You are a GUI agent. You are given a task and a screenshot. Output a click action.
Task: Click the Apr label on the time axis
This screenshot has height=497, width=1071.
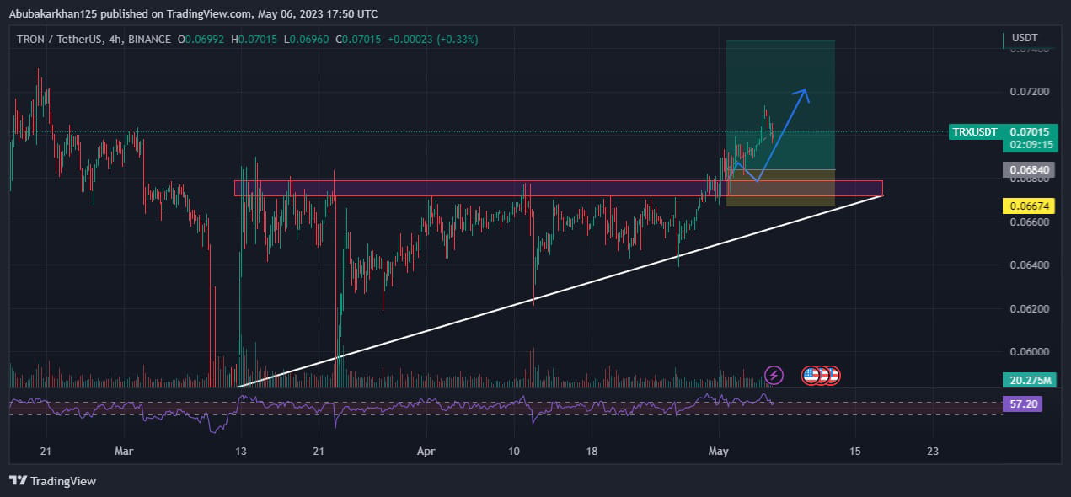426,451
